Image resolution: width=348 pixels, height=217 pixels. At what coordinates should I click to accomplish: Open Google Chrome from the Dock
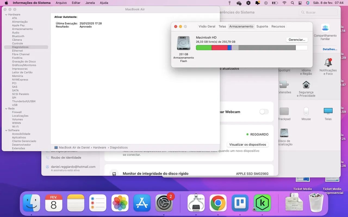[218, 202]
